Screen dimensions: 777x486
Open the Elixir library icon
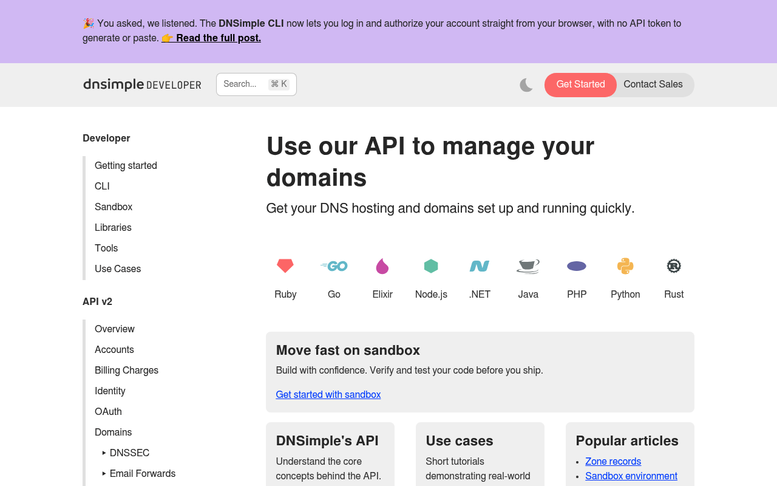coord(382,266)
